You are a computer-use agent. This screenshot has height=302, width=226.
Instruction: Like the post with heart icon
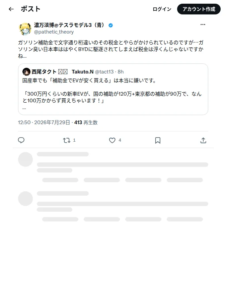tap(112, 140)
